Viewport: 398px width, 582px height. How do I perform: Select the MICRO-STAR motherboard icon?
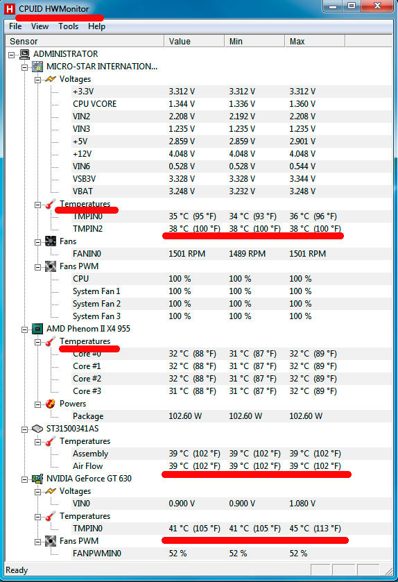(x=37, y=67)
